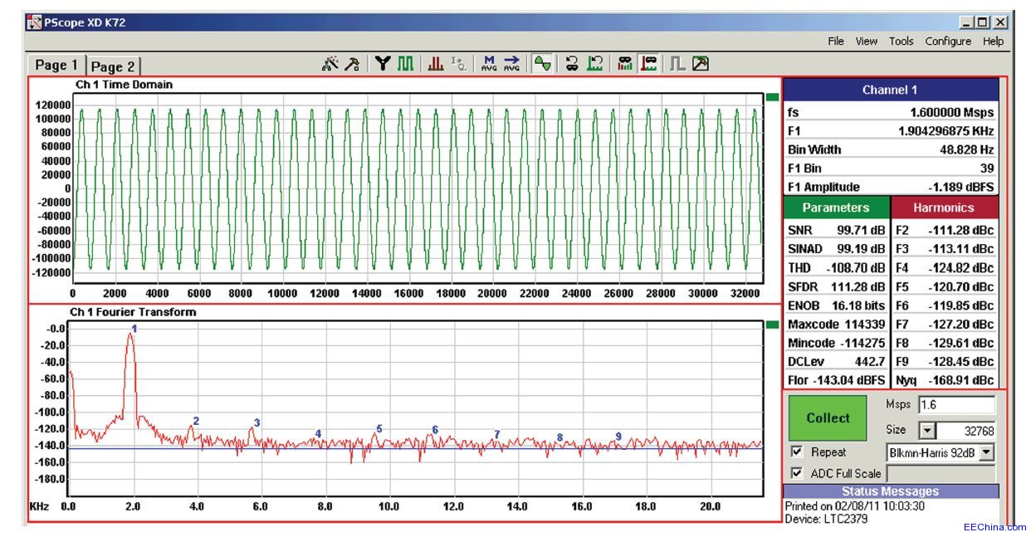The image size is (1031, 537).
Task: Switch to the Page 2 tab
Action: point(114,66)
